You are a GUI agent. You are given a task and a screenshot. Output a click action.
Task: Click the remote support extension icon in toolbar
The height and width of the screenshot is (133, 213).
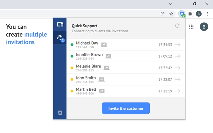coord(181,14)
